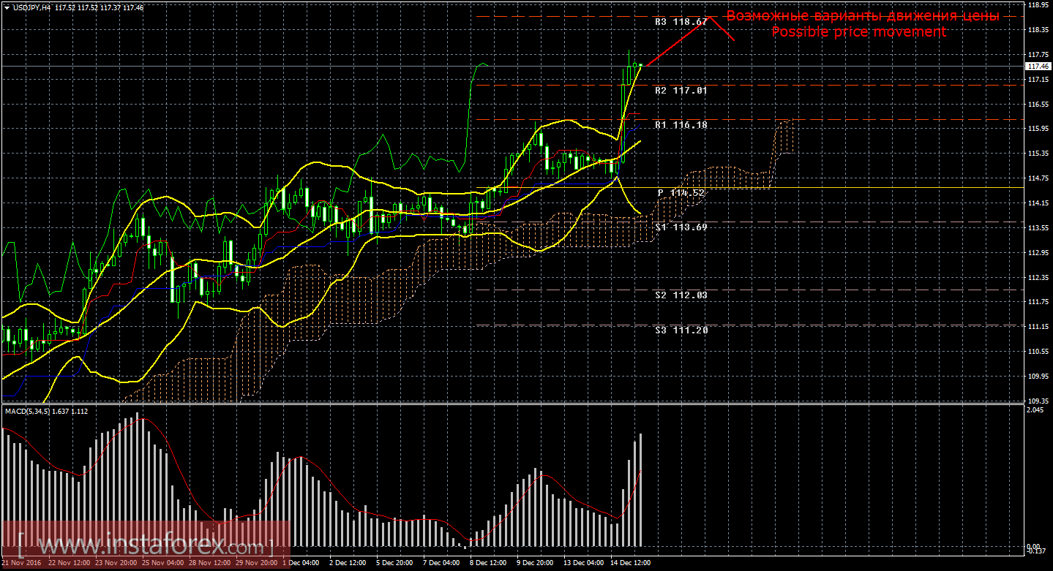Click the 110.55 price axis label
1053x571 pixels.
[1038, 352]
